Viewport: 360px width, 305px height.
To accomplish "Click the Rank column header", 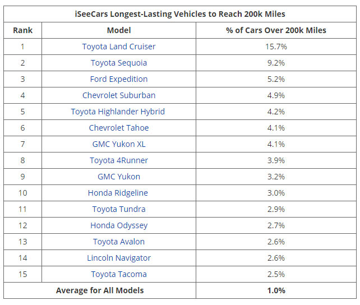I will click(22, 30).
